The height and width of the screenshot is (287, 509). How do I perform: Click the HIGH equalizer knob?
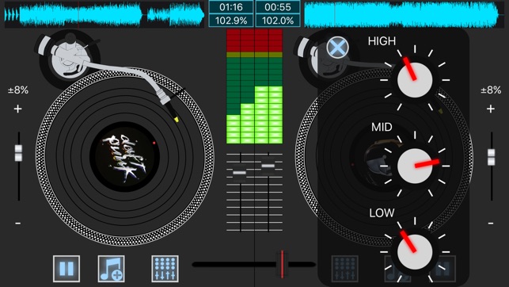[x=415, y=79]
